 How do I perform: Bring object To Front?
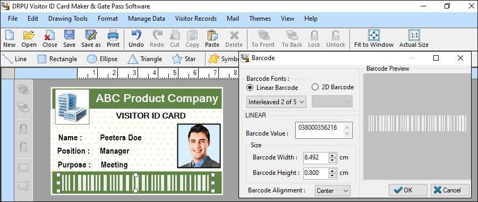tap(263, 38)
